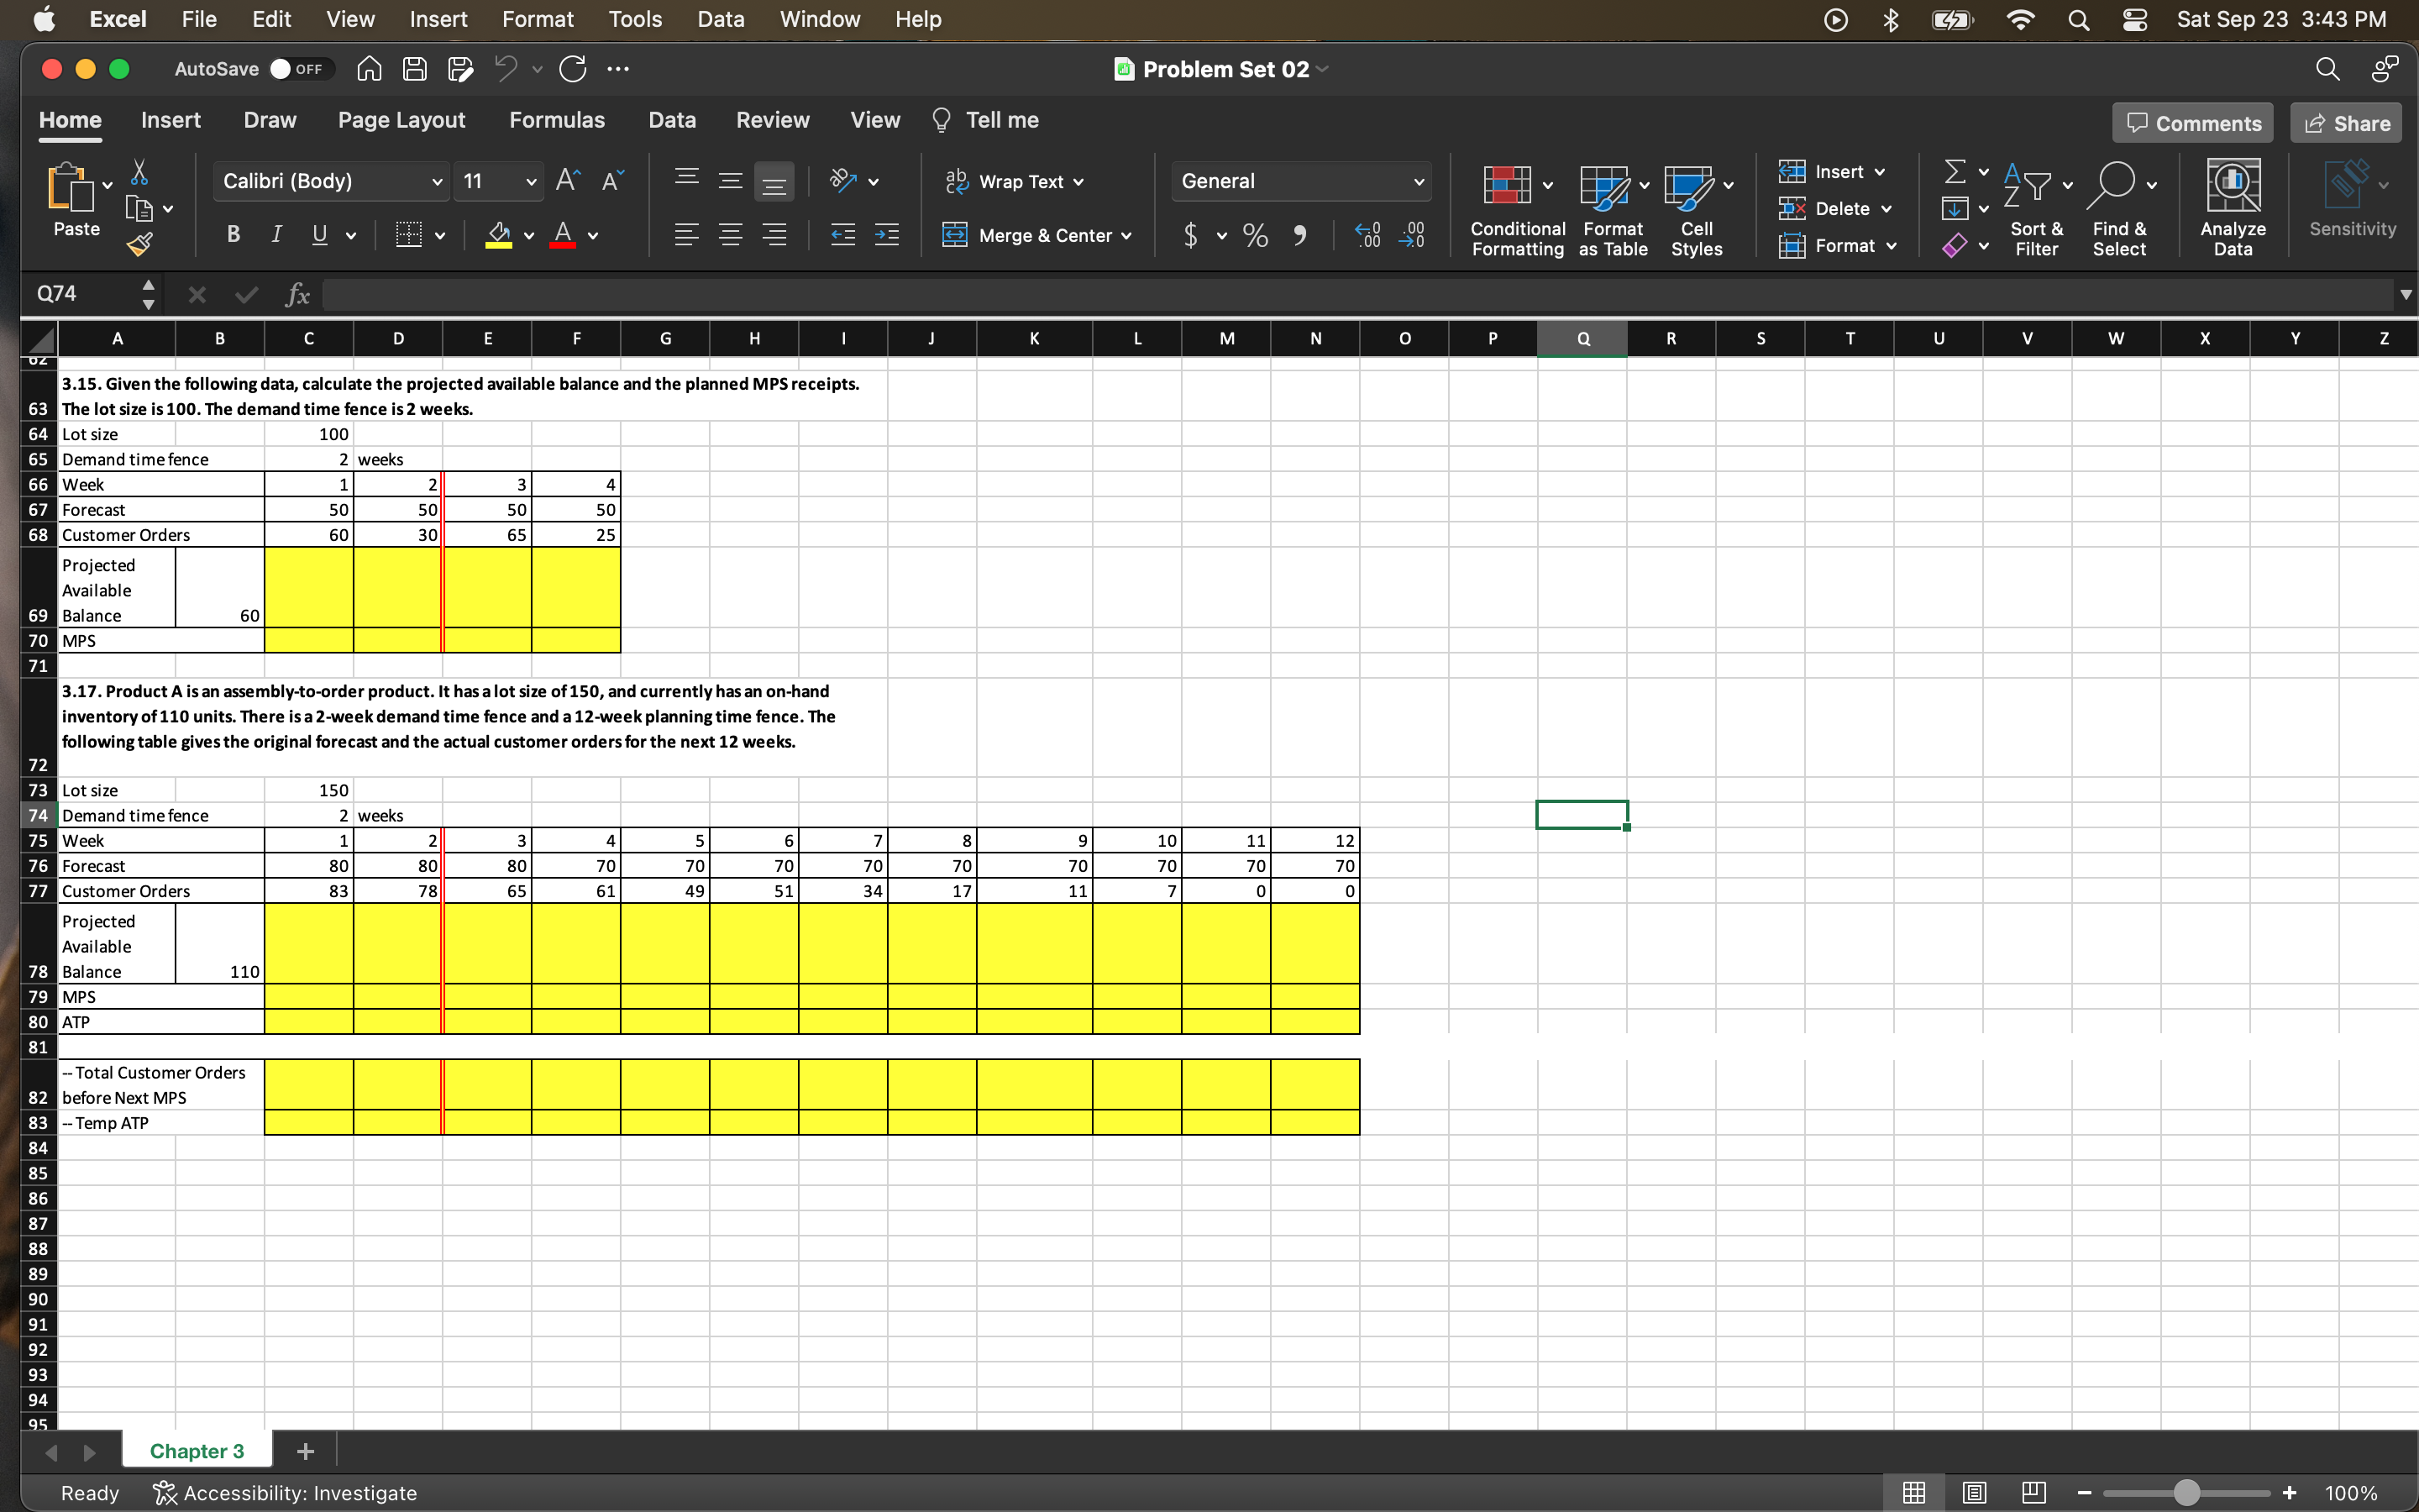2419x1512 pixels.
Task: Click the Comments button
Action: [2193, 123]
